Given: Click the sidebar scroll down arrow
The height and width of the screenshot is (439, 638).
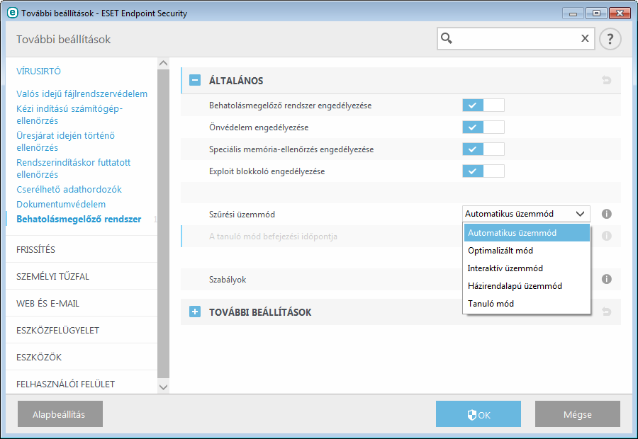Looking at the screenshot, I should tap(163, 387).
